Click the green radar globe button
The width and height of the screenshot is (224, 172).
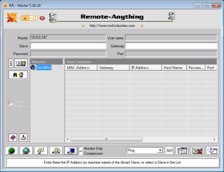point(11,151)
